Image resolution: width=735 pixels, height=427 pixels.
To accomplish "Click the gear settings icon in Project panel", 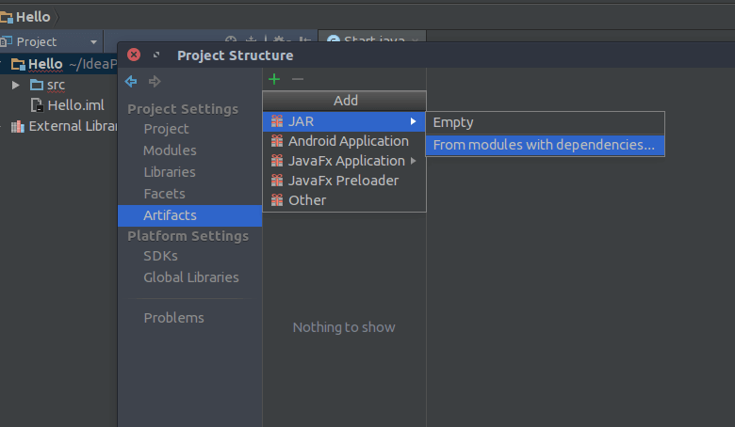I will 279,40.
